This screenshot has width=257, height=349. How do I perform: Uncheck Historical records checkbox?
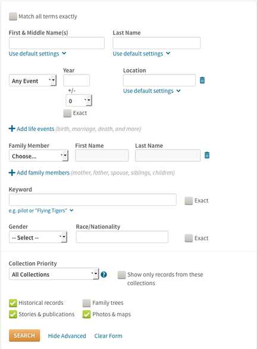[13, 303]
